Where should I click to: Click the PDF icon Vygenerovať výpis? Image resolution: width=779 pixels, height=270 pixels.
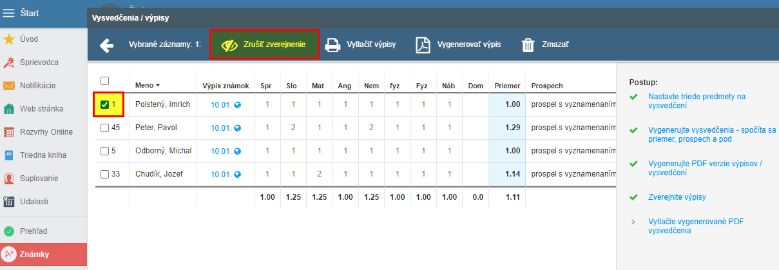[423, 45]
